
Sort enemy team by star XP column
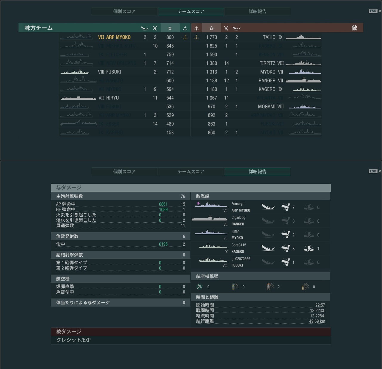click(211, 28)
